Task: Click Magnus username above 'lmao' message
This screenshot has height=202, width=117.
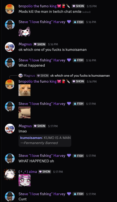Action: 25,126
